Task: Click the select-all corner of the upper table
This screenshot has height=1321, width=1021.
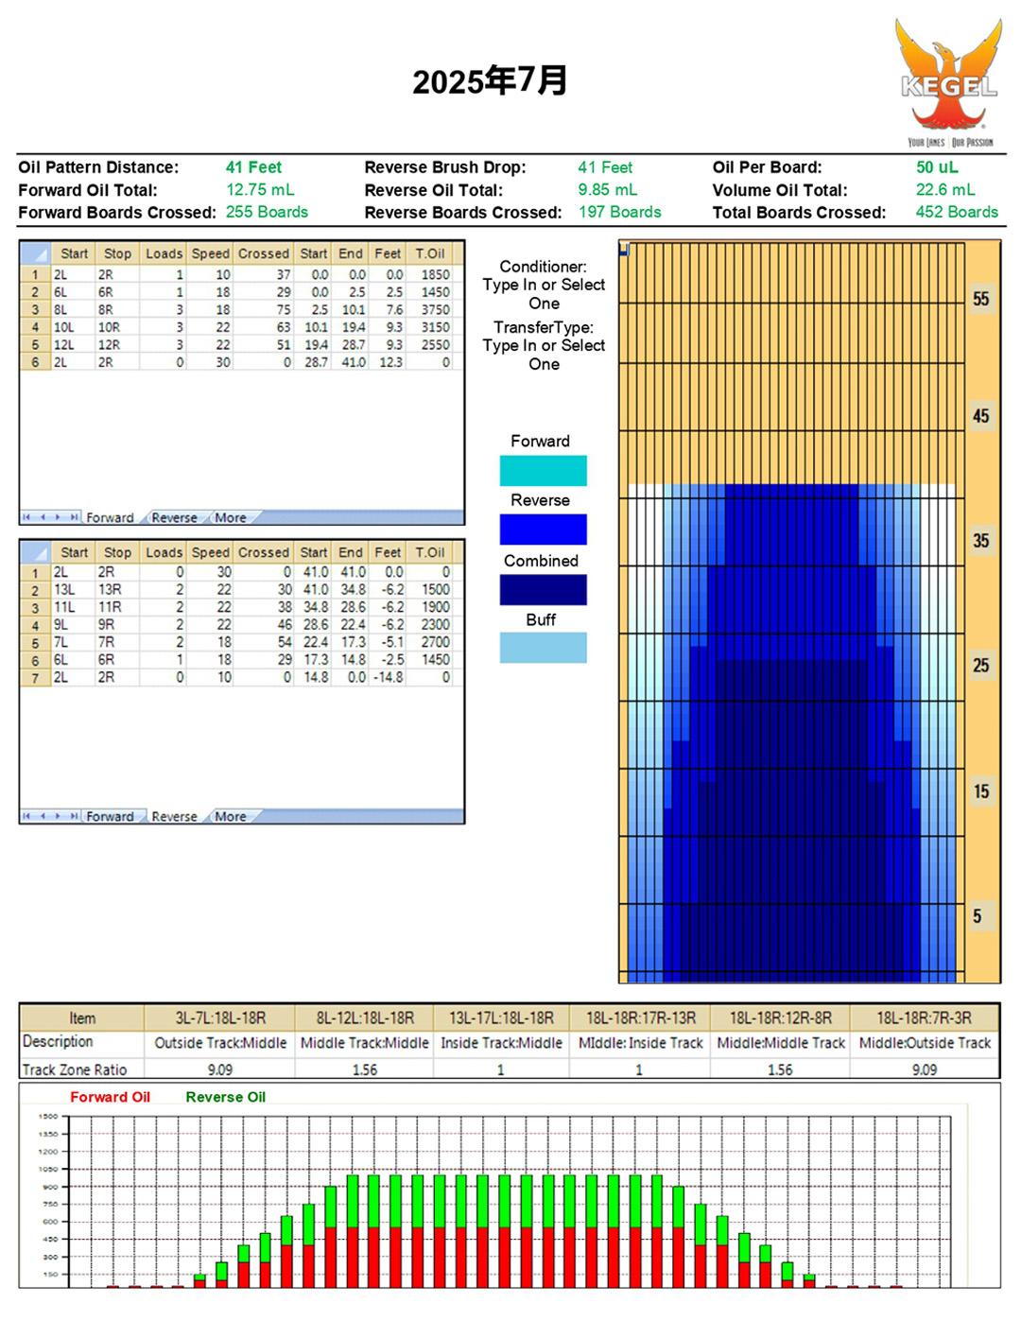Action: (36, 253)
